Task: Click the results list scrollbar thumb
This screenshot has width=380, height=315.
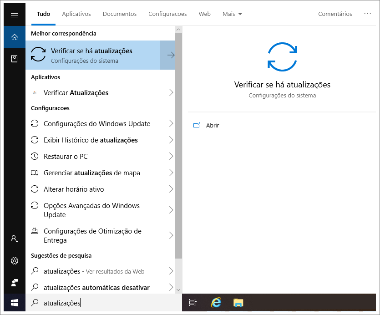Action: (178, 146)
